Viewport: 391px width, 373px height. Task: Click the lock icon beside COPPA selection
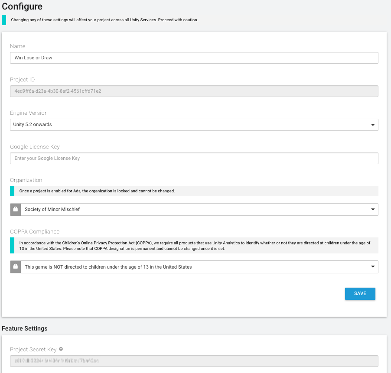[x=16, y=267]
